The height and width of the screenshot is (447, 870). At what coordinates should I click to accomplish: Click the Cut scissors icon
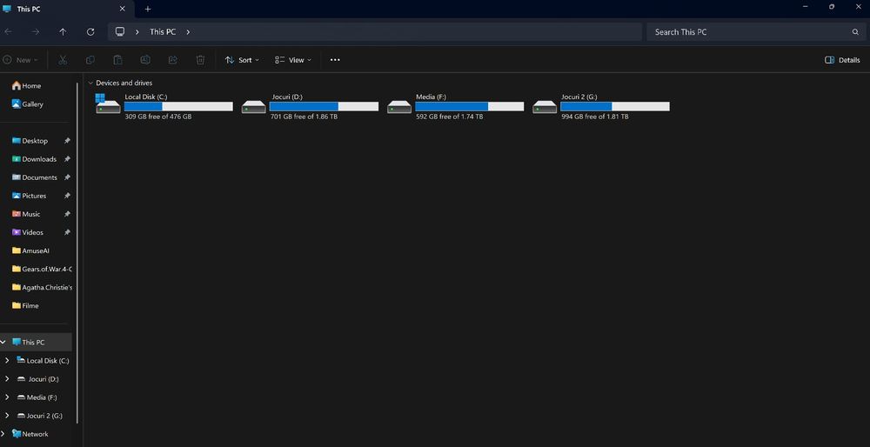point(63,60)
